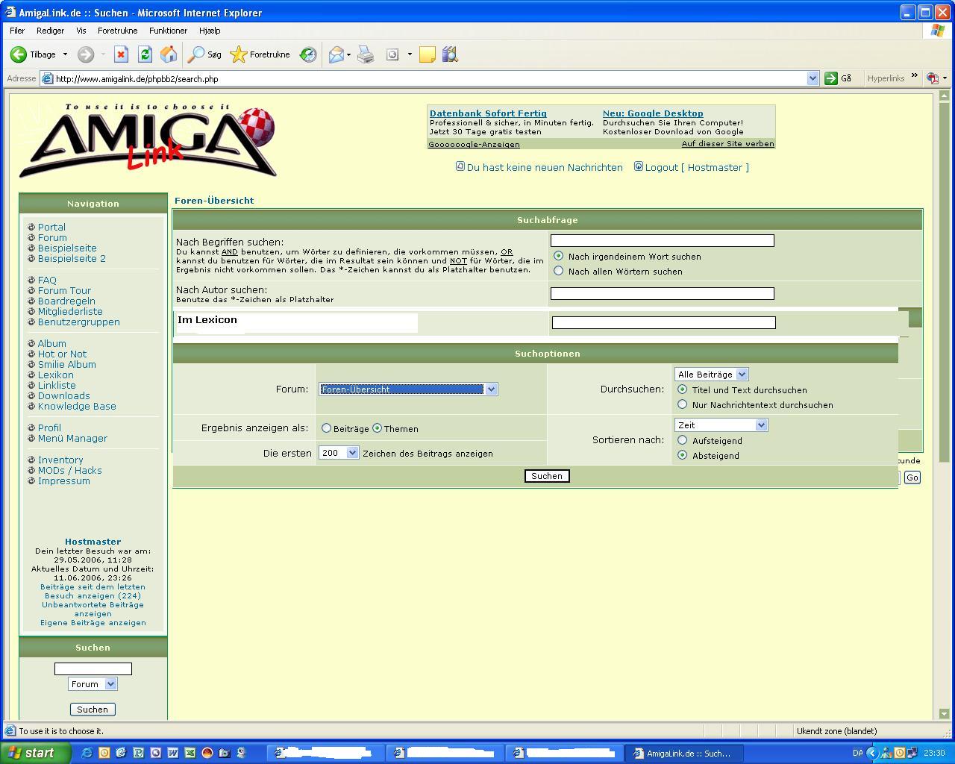Screen dimensions: 955x764
Task: Select 'Aufsteigend' sort order
Action: (x=682, y=440)
